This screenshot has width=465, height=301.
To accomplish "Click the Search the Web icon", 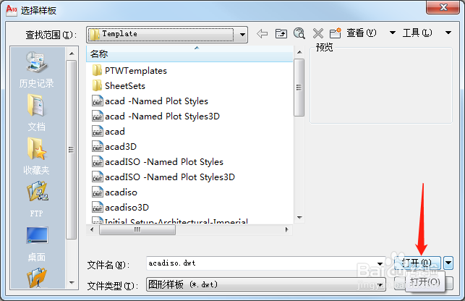I will coord(299,33).
